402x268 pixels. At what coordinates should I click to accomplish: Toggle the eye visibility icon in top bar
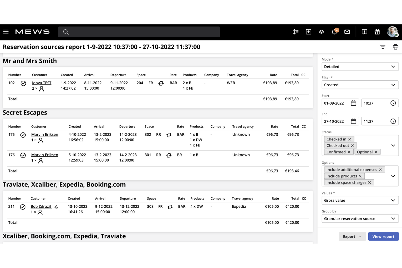click(321, 32)
